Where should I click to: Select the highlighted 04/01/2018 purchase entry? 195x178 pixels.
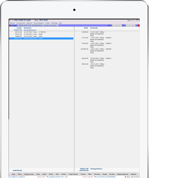(x=41, y=39)
